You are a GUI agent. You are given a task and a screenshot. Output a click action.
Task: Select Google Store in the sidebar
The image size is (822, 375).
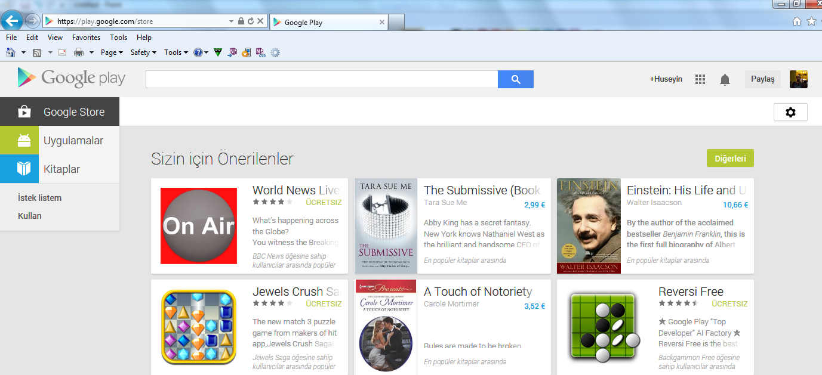coord(60,111)
